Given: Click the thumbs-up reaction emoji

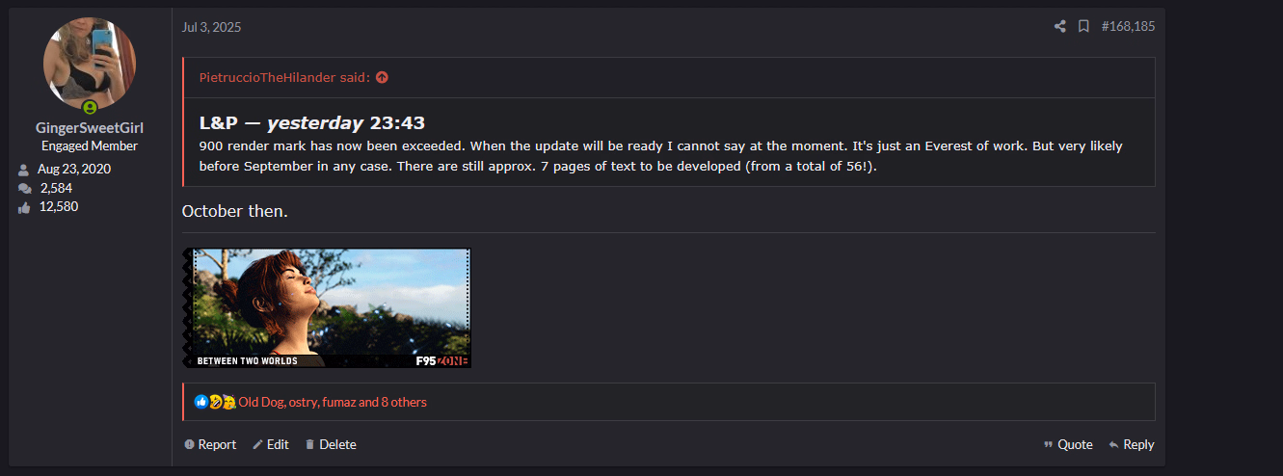Looking at the screenshot, I should (201, 402).
